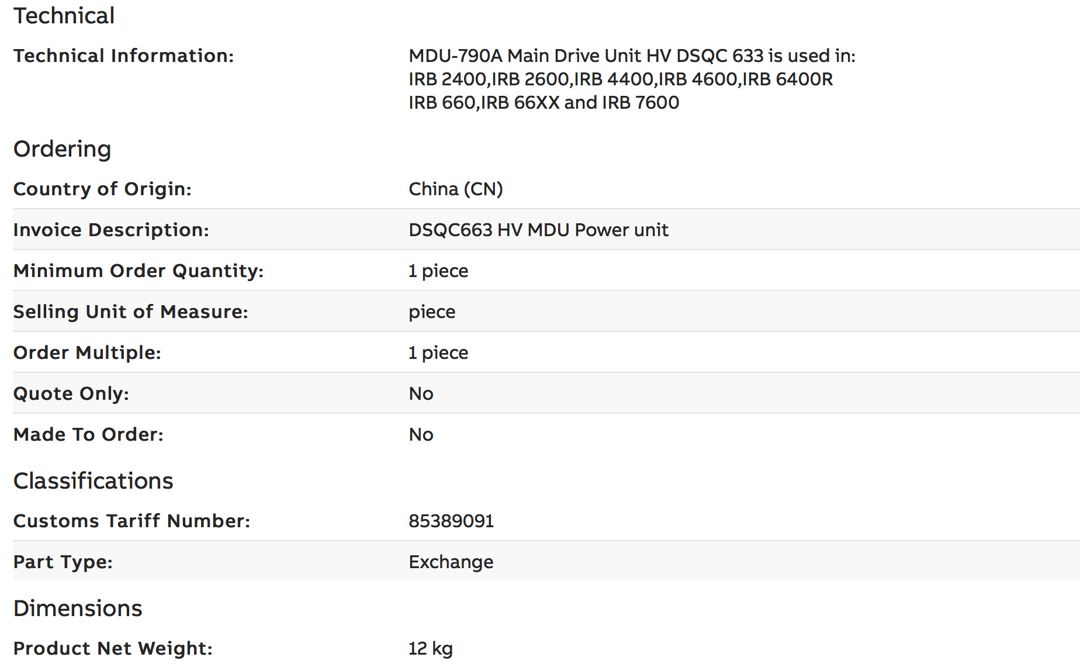The width and height of the screenshot is (1080, 664).
Task: Click DSQC663 HV MDU Power unit text
Action: click(x=538, y=230)
